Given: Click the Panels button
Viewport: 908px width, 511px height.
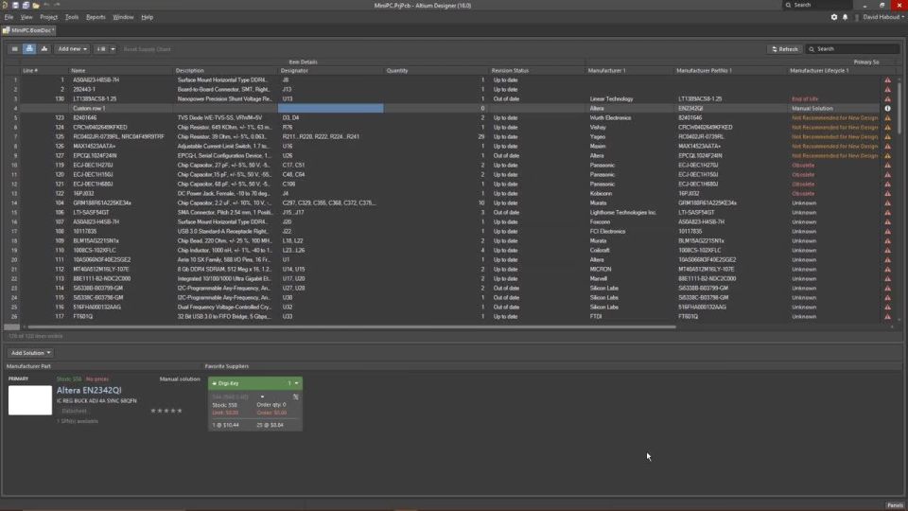Looking at the screenshot, I should pyautogui.click(x=895, y=505).
